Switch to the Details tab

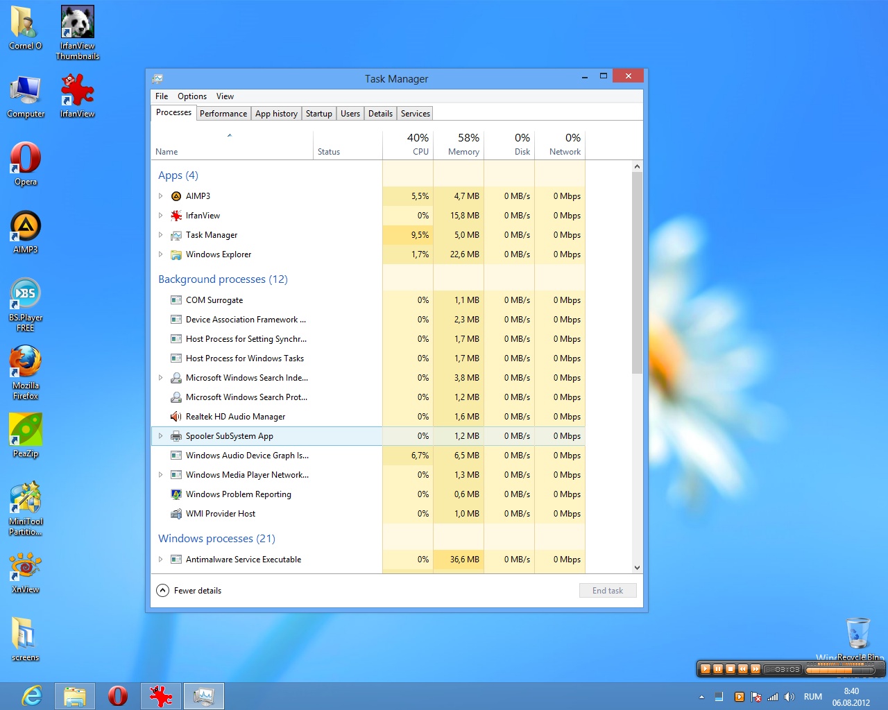[380, 114]
